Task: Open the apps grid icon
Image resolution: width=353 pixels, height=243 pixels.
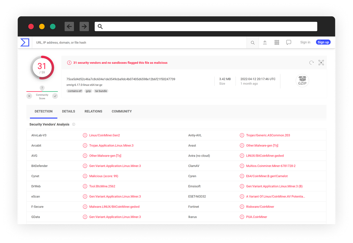Action: pyautogui.click(x=277, y=42)
